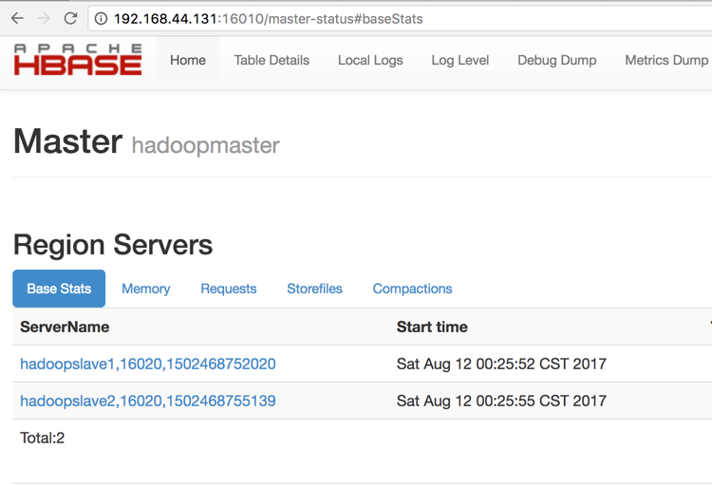Select the Base Stats tab
712x486 pixels.
[59, 289]
